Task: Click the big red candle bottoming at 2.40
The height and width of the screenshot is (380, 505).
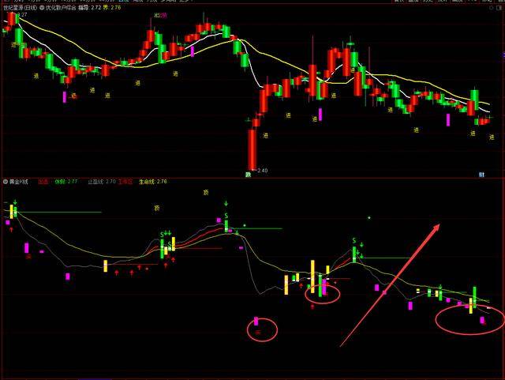Action: point(252,149)
